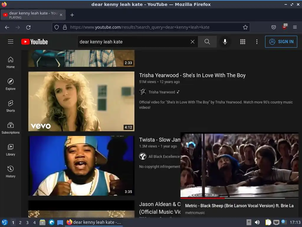Open the volume control in system tray
The width and height of the screenshot is (302, 227).
[x=257, y=222]
